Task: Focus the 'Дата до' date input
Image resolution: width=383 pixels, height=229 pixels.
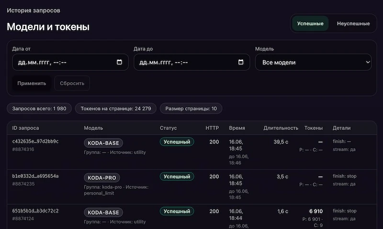Action: point(192,62)
